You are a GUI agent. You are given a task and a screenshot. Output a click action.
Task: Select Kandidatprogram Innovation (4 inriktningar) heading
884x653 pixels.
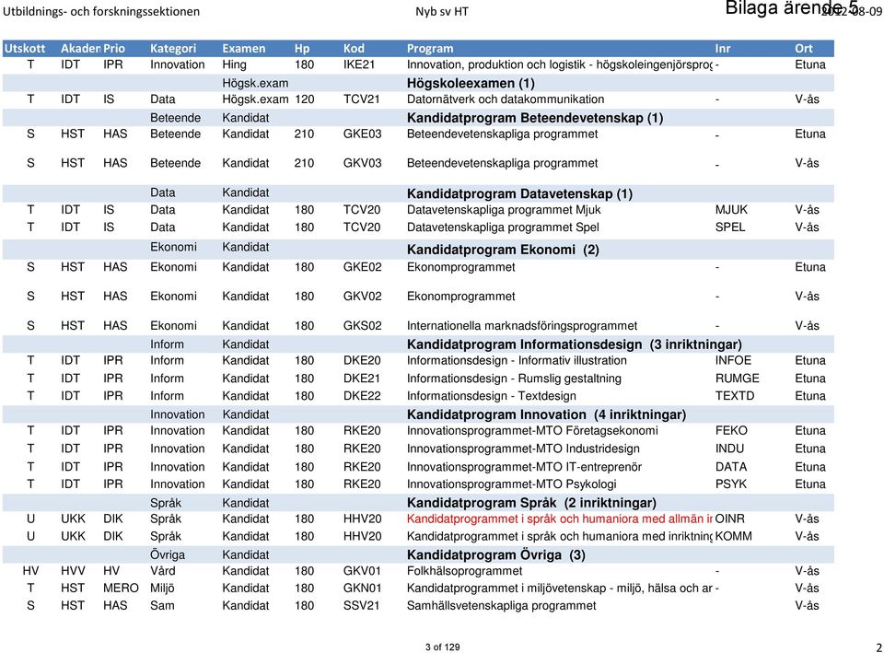[x=546, y=414]
